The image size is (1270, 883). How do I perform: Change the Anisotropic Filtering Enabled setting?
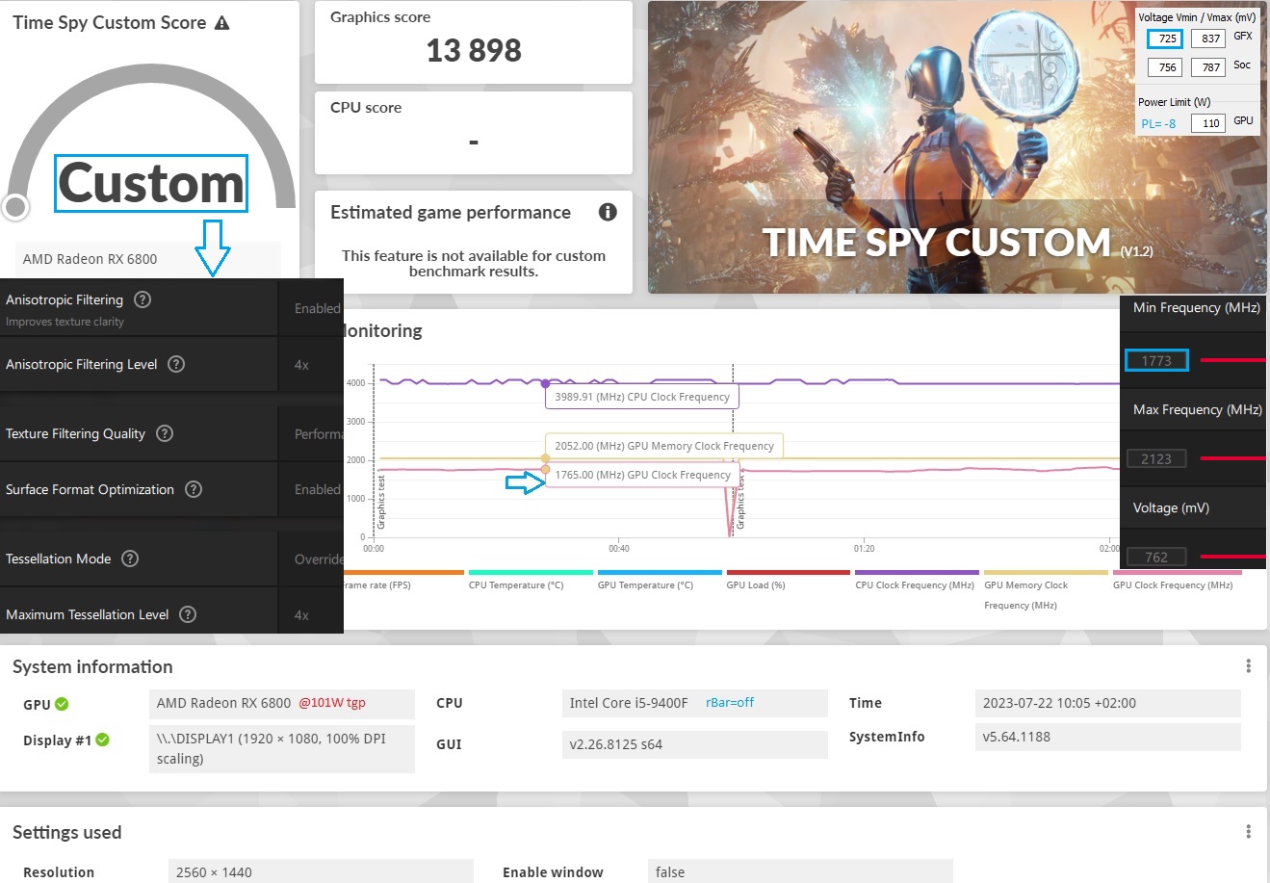[311, 308]
